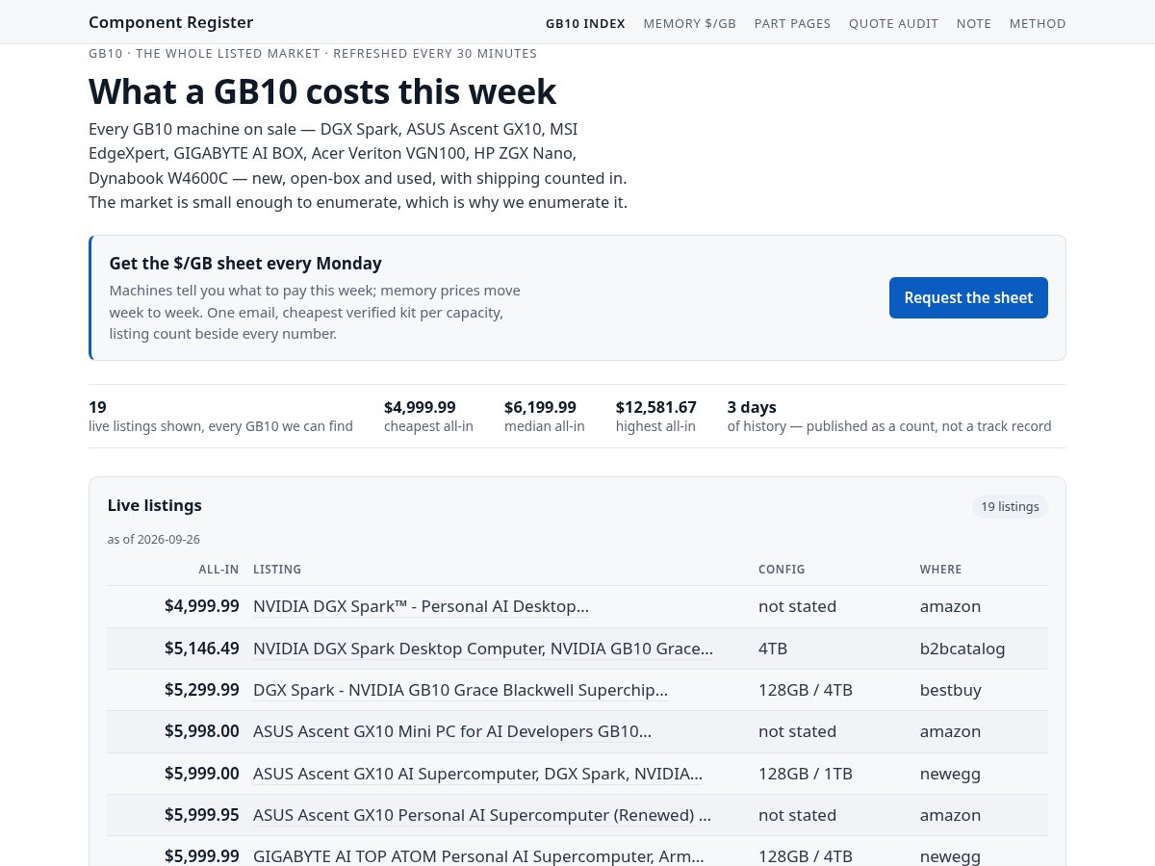This screenshot has height=866, width=1155.
Task: Click the $5,998.00 price cell
Action: [x=202, y=731]
